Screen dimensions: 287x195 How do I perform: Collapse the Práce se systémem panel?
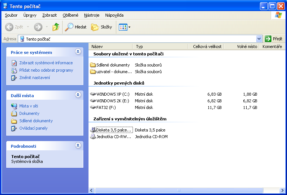coord(78,52)
